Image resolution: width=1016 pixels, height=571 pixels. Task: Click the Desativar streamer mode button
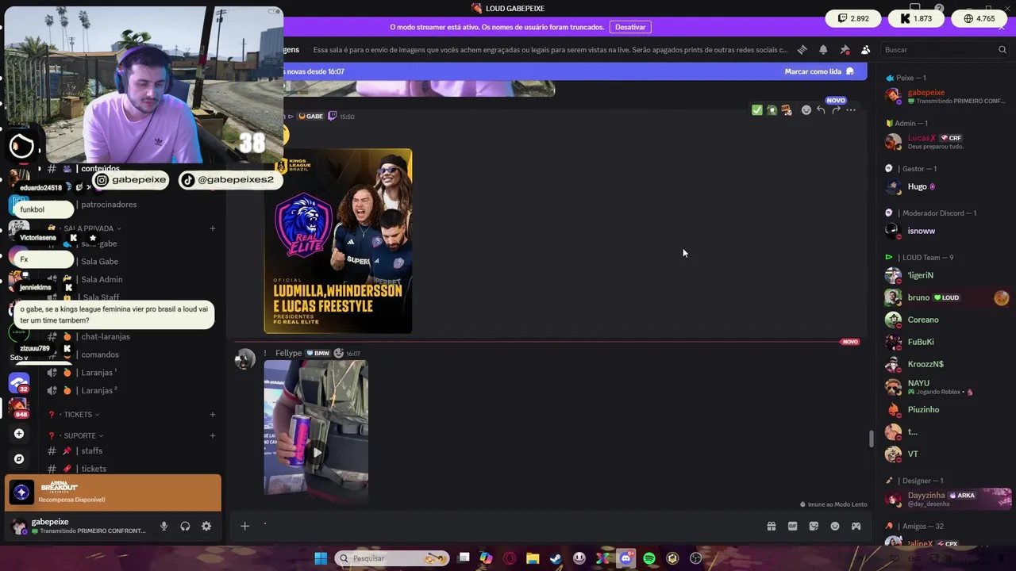(630, 27)
